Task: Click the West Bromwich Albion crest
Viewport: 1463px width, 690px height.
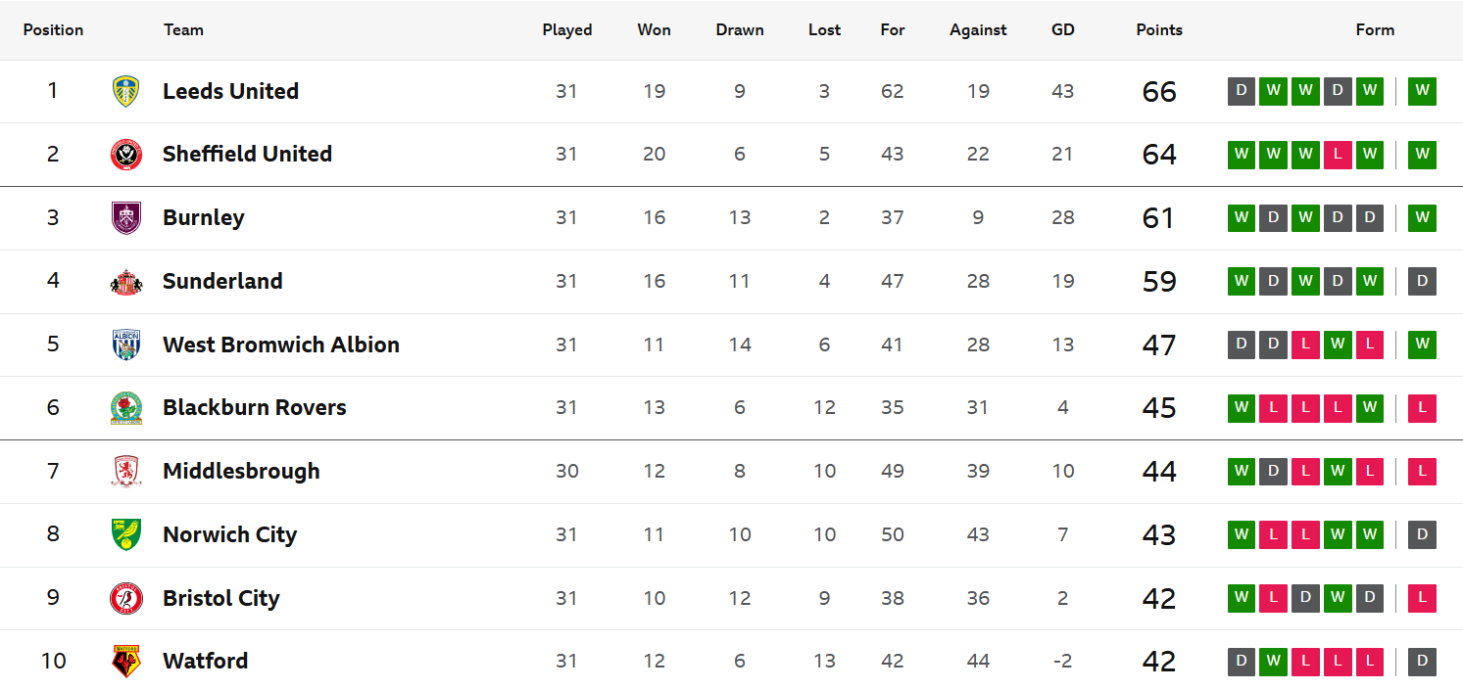Action: click(x=125, y=345)
